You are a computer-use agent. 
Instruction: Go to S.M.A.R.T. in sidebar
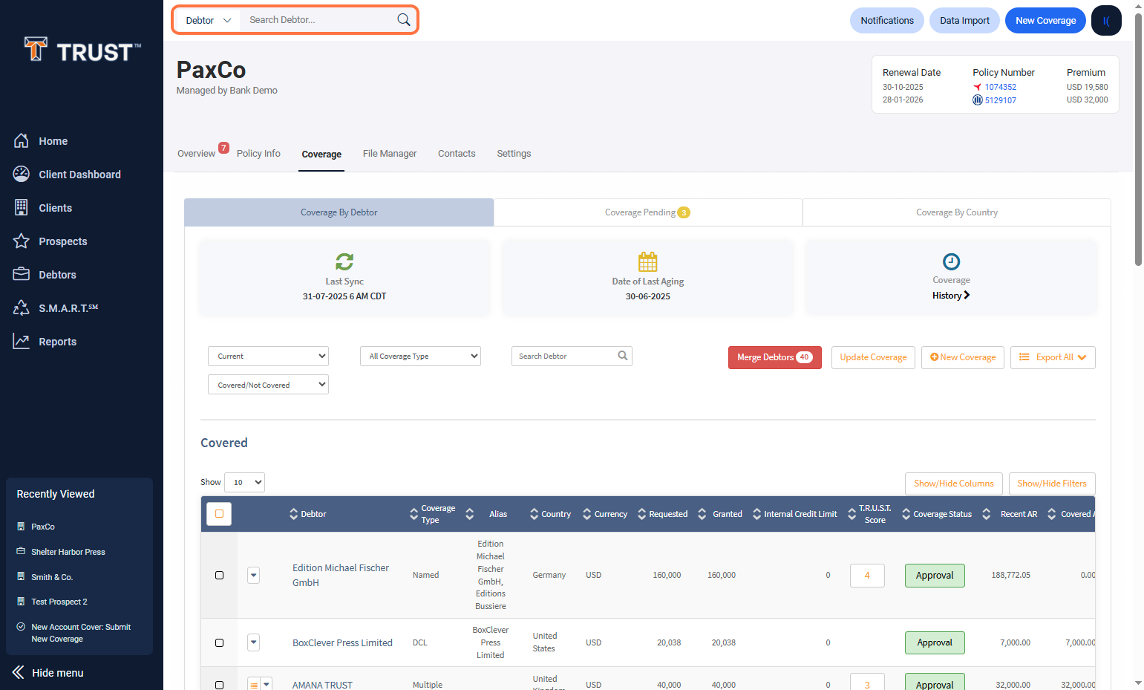(x=68, y=308)
